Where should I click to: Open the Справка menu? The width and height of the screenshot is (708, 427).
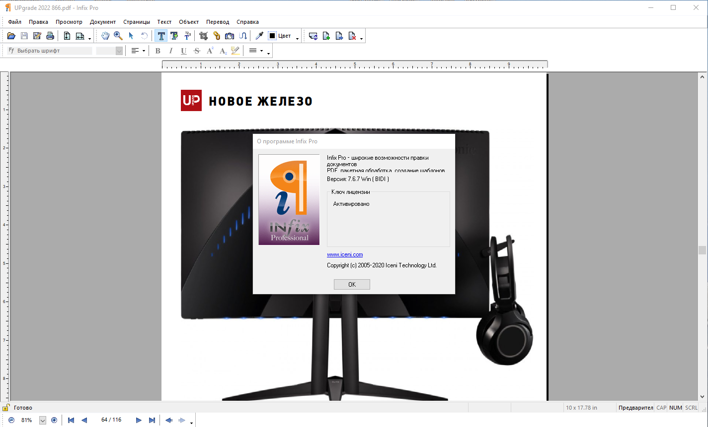247,22
